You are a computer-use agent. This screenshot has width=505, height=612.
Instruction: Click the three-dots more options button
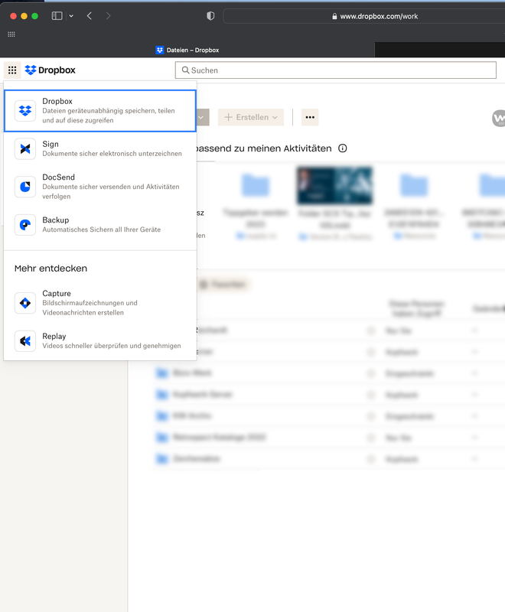pyautogui.click(x=310, y=117)
